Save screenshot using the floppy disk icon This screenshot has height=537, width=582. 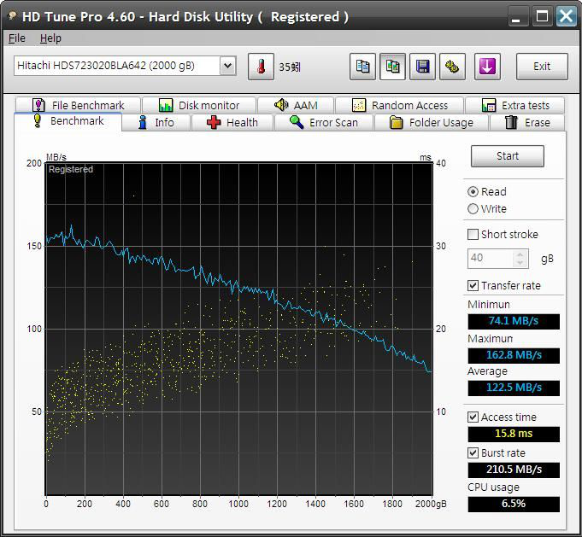[422, 67]
